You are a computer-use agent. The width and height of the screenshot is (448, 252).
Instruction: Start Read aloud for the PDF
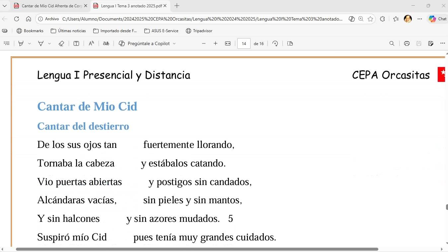91,43
